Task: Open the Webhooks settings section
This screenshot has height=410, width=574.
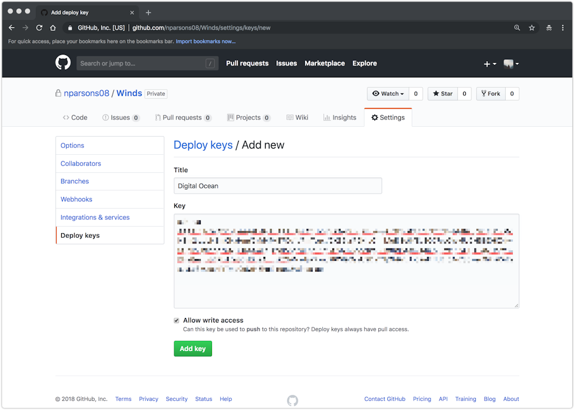Action: coord(76,199)
